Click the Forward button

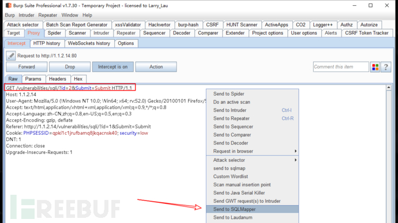click(x=27, y=67)
